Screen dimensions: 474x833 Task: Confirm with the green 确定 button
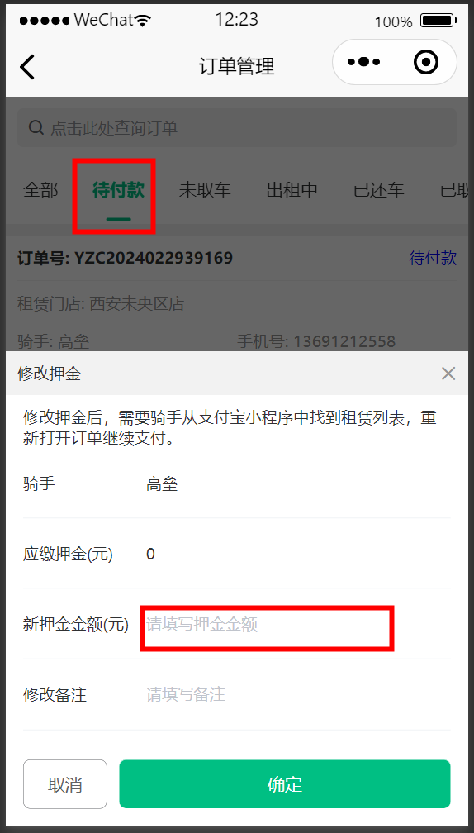[x=285, y=784]
